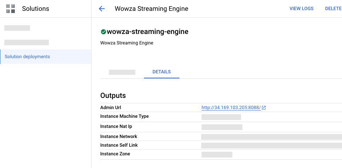Switch to the DETAILS tab
Screen dimensions: 342x168
click(x=162, y=72)
